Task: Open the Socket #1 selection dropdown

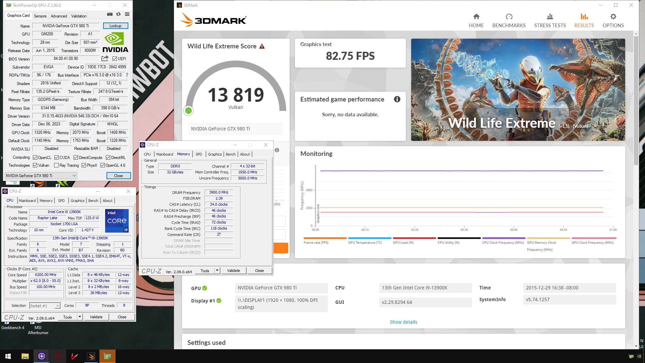Action: [45, 306]
